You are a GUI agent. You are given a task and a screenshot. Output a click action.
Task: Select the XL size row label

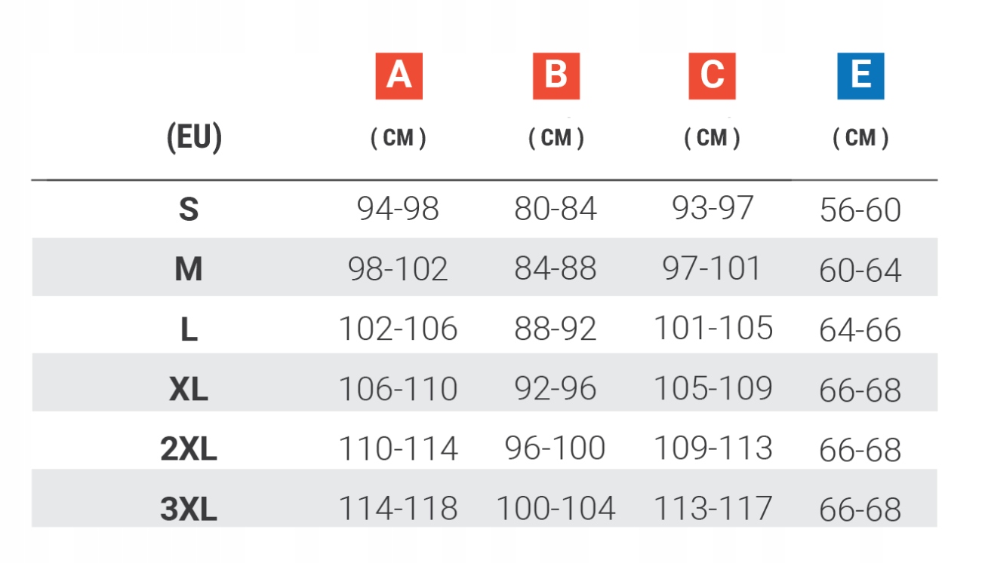(x=189, y=390)
